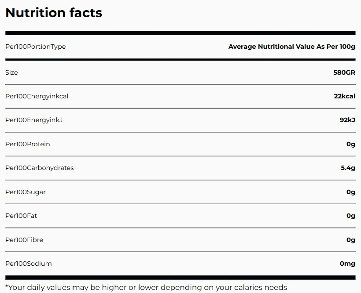Click the 92kJ energy value
This screenshot has height=293, width=361.
pyautogui.click(x=347, y=120)
